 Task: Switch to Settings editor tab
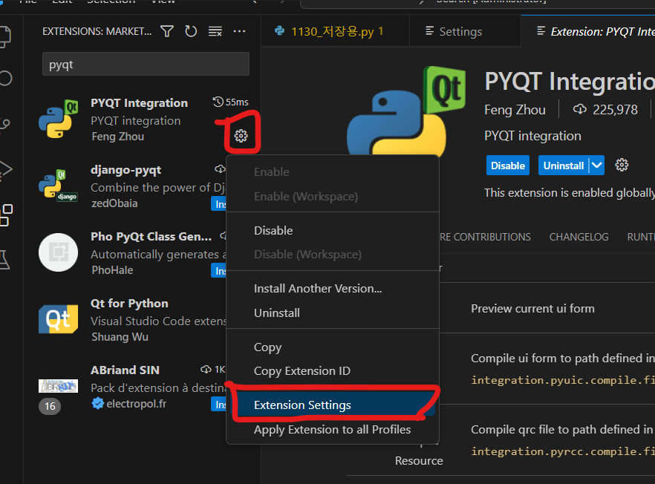pos(465,31)
